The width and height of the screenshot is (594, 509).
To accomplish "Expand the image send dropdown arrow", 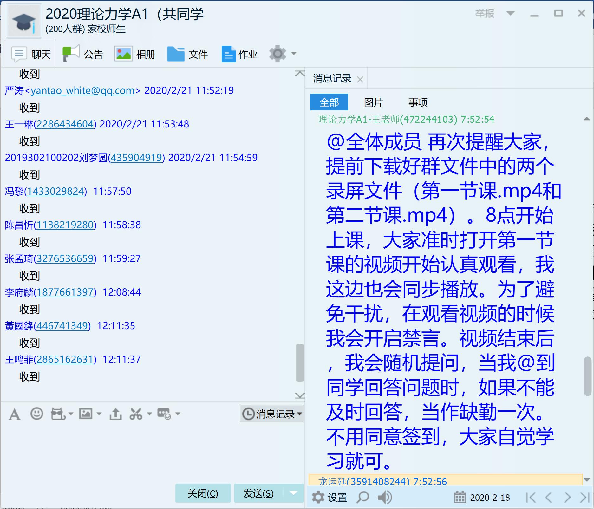I will (99, 414).
